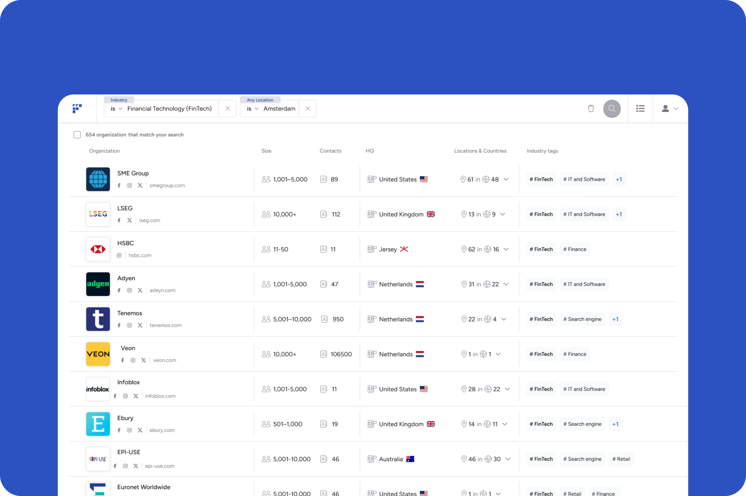This screenshot has width=746, height=496.
Task: Remove the Financial Technology industry filter
Action: click(x=228, y=109)
